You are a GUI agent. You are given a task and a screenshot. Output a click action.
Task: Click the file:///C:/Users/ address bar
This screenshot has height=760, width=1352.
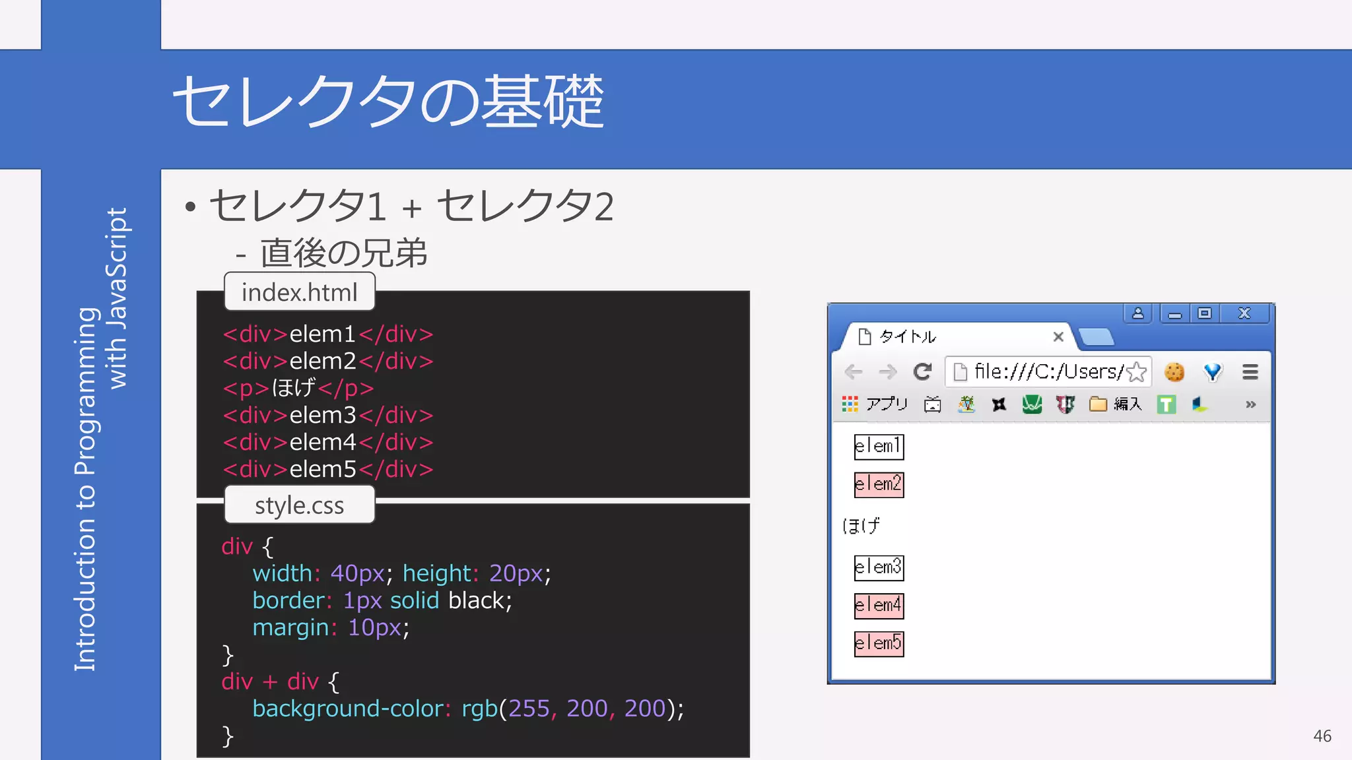(1048, 372)
